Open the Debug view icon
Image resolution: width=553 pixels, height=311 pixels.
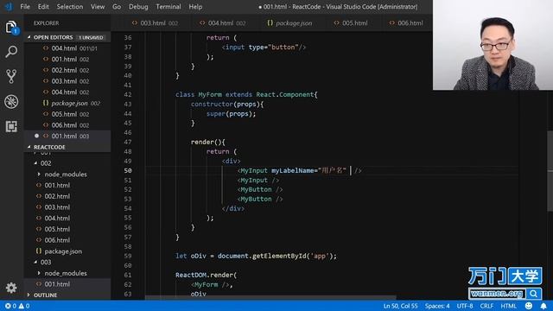[x=11, y=102]
